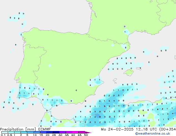The height and width of the screenshot is (136, 176).
Task: Click the 15–20 mm legend color box
Action: (x=43, y=132)
